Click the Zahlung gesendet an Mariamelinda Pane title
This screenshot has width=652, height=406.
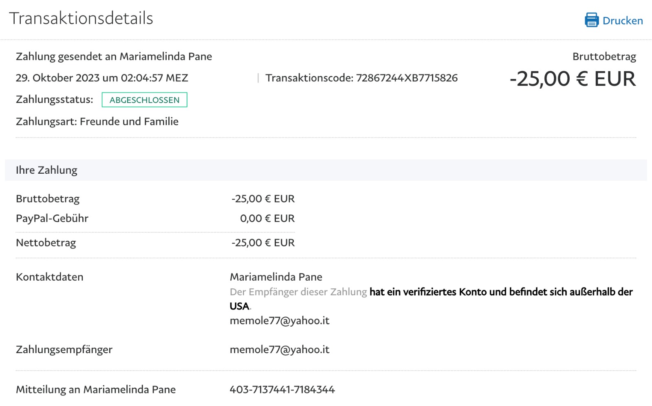pyautogui.click(x=114, y=57)
